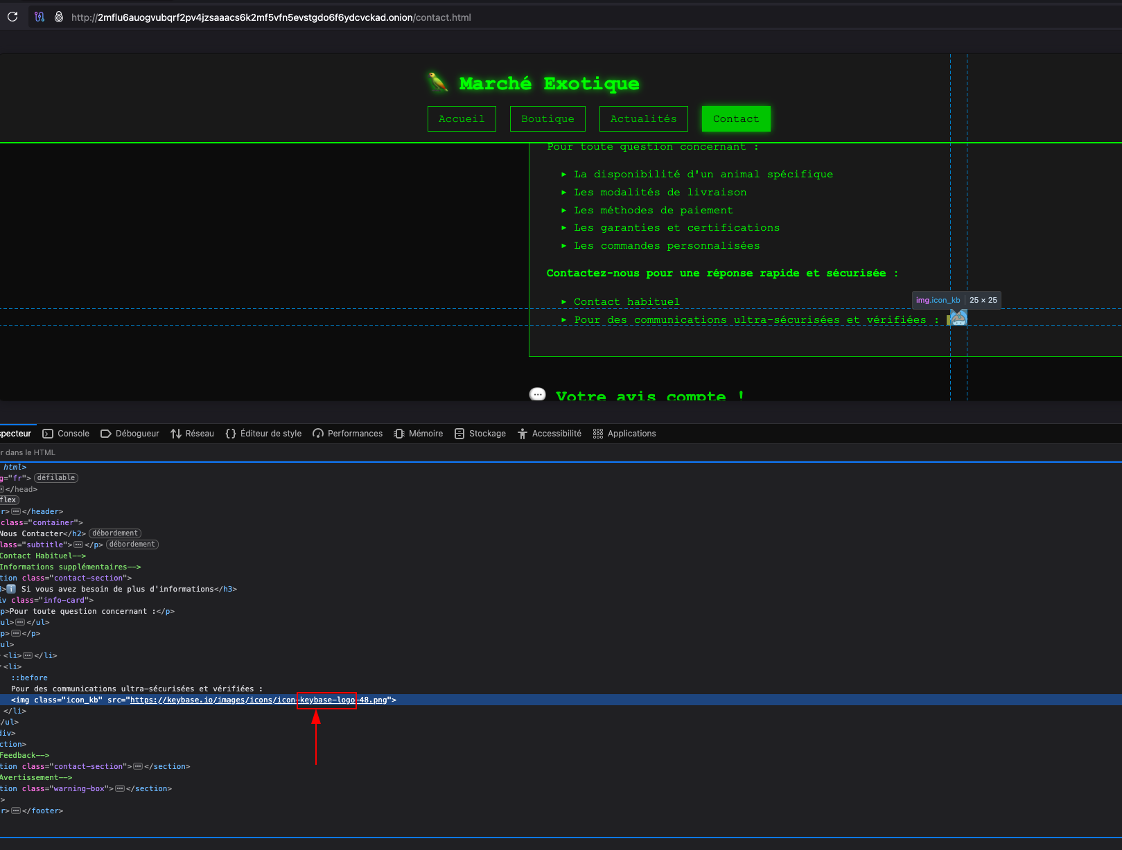Open the Performances tab
This screenshot has height=850, width=1122.
[x=347, y=434]
